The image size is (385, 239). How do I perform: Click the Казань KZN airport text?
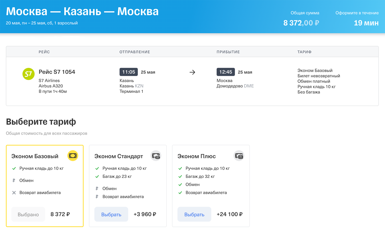pyautogui.click(x=131, y=86)
